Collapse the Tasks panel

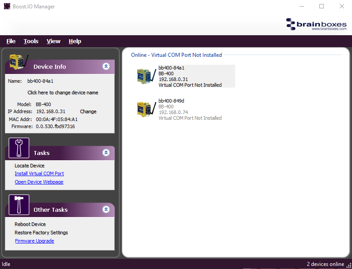coord(106,152)
